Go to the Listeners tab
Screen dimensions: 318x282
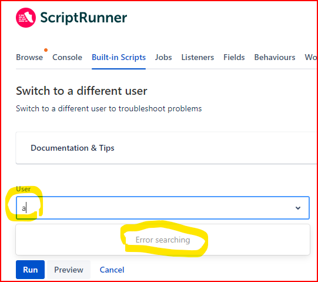coord(198,58)
